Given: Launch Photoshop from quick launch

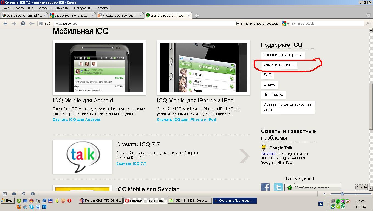Looking at the screenshot, I should 44,207.
